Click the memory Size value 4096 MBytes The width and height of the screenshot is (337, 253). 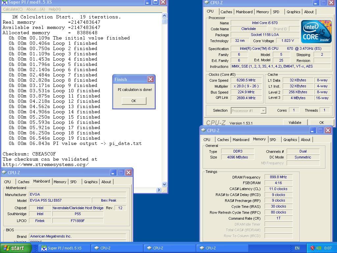(x=238, y=157)
